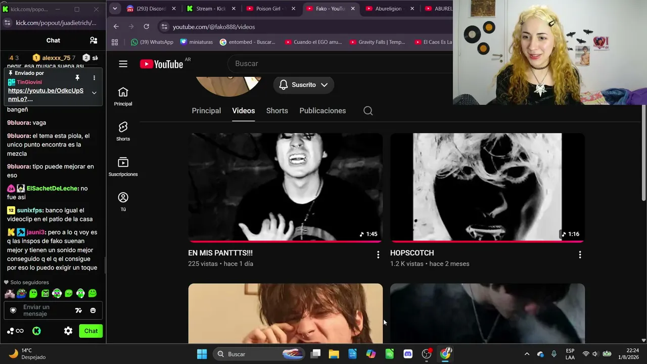Switch to the Abureligion browser tab

389,9
